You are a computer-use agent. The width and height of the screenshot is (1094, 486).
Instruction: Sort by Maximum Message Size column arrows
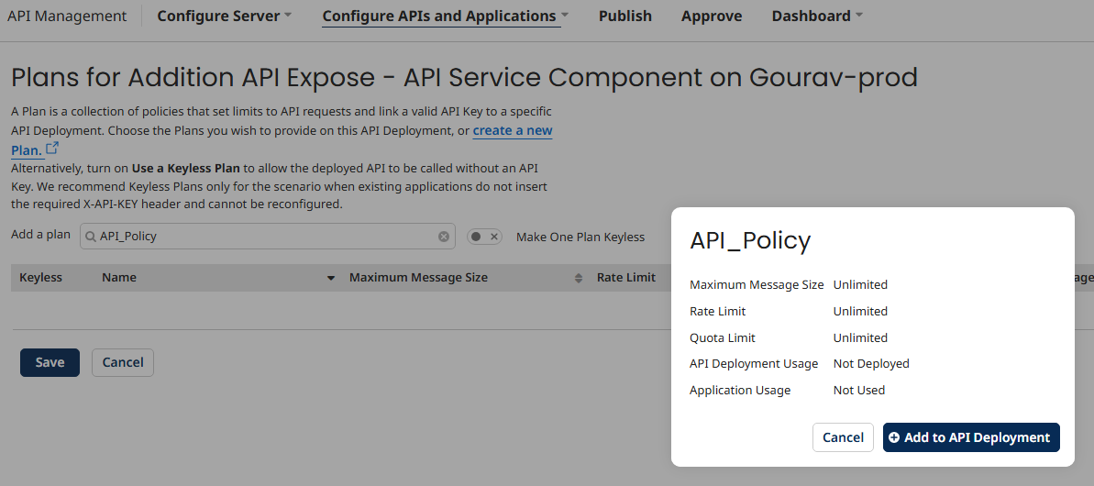point(579,278)
